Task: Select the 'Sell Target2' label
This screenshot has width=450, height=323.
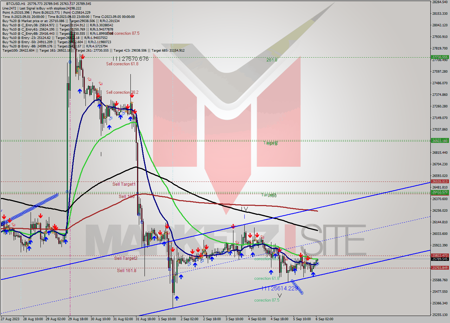Action: [126, 258]
